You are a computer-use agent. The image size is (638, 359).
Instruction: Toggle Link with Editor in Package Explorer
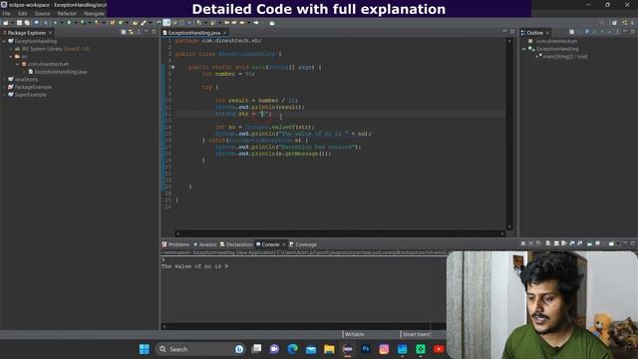click(x=131, y=32)
